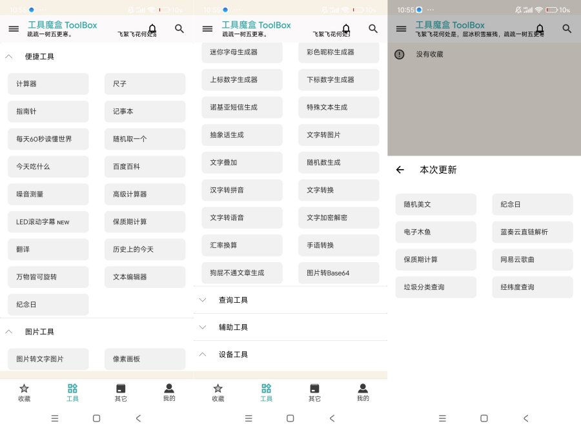Viewport: 581px width, 430px height.
Task: Open the 我的 profile icon
Action: (x=169, y=392)
